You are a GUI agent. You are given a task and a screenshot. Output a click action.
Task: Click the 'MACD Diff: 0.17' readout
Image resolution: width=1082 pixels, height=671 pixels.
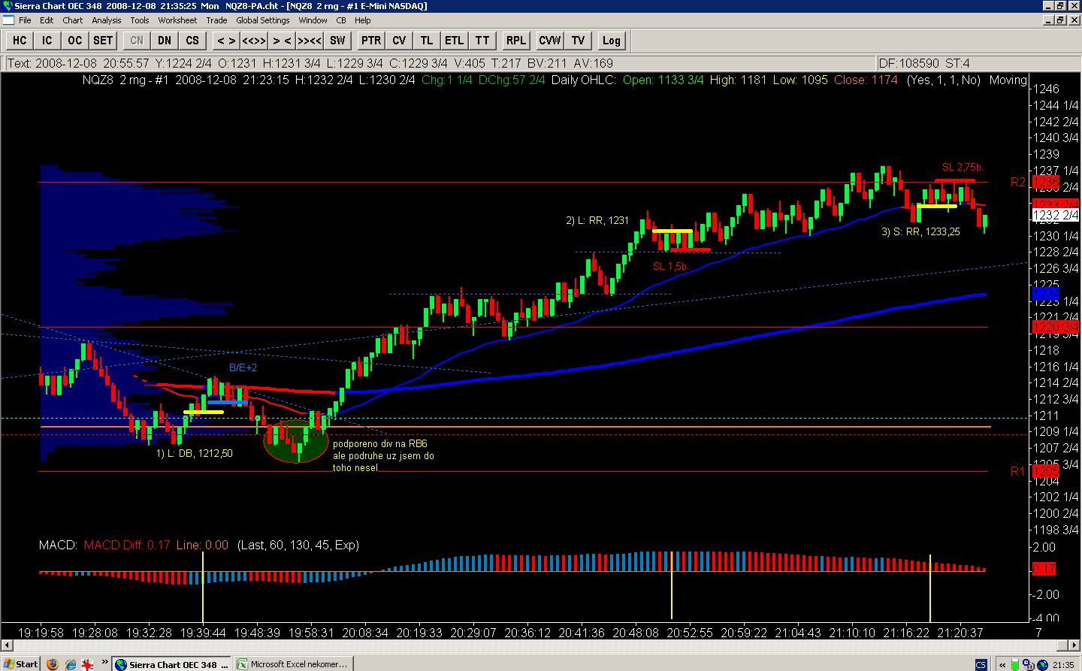pos(127,546)
